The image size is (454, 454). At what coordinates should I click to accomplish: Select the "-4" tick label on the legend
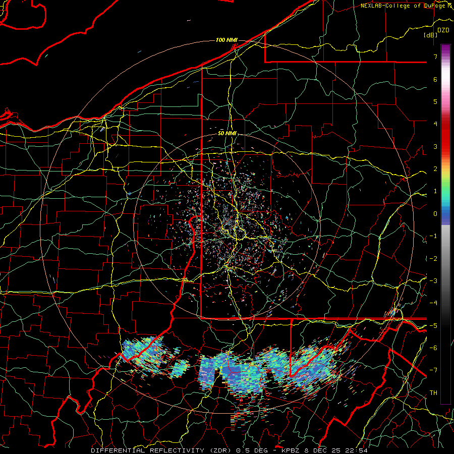(x=433, y=303)
